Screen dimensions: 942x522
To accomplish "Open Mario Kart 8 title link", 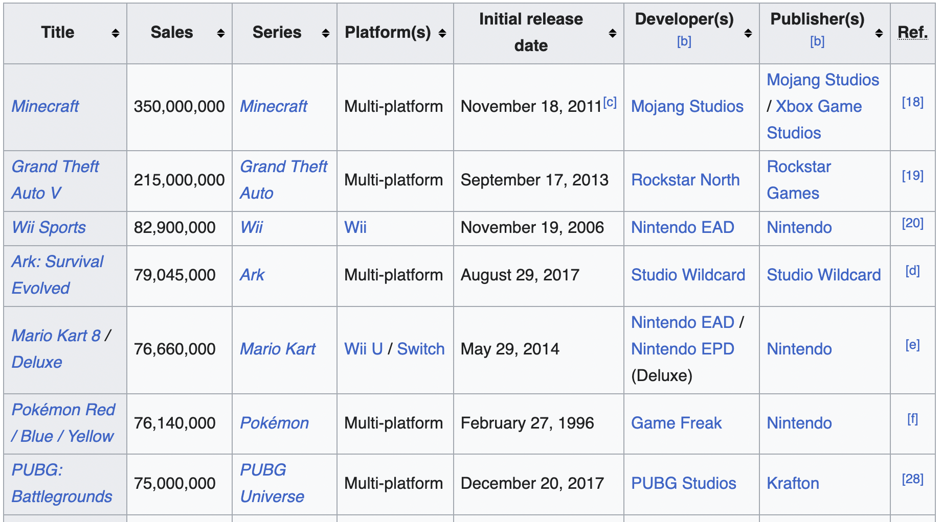I will 56,336.
